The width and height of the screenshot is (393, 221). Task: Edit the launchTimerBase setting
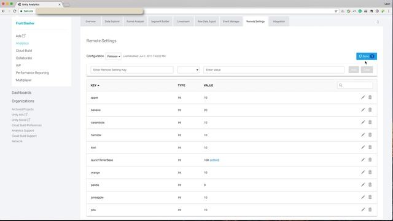[363, 160]
